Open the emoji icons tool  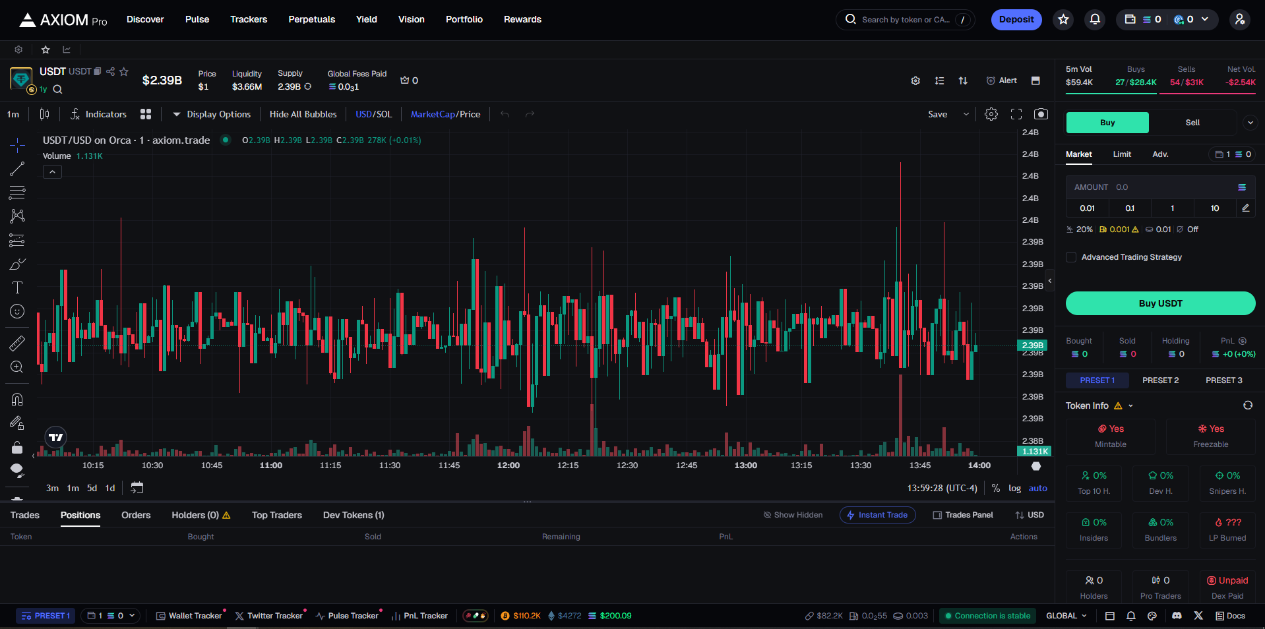click(18, 311)
